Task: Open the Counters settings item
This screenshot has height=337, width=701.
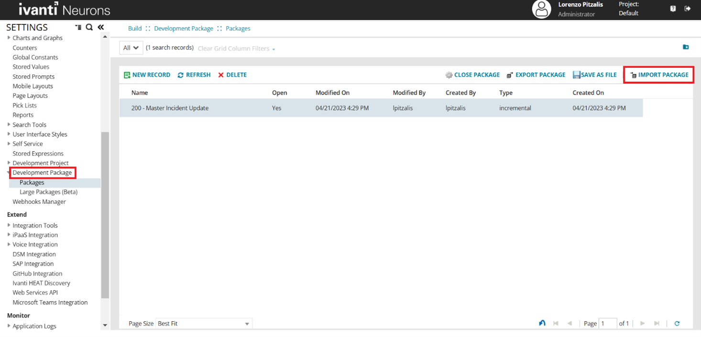Action: 25,48
